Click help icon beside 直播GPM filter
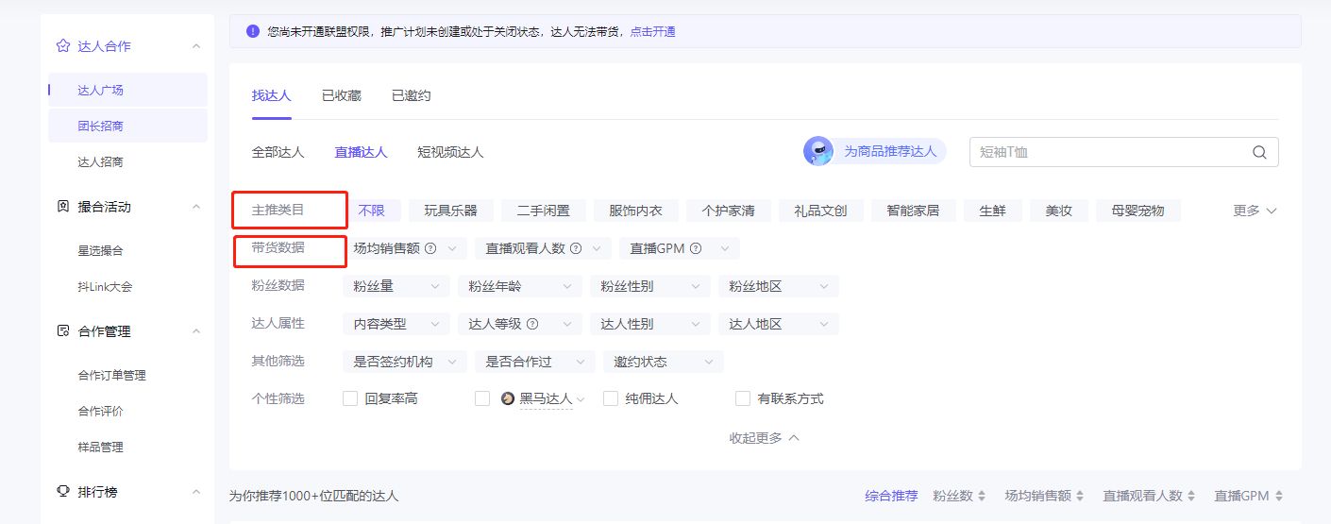The height and width of the screenshot is (524, 1331). click(696, 248)
